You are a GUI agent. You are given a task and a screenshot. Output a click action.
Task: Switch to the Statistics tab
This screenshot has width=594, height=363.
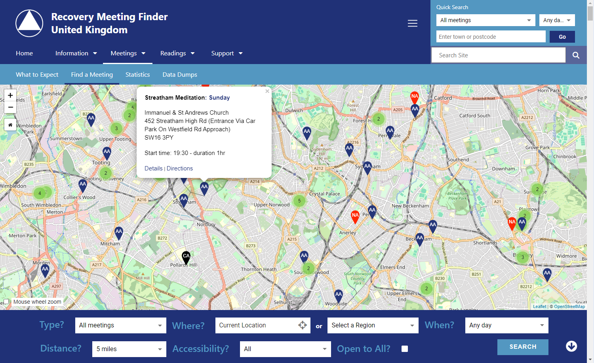tap(137, 75)
